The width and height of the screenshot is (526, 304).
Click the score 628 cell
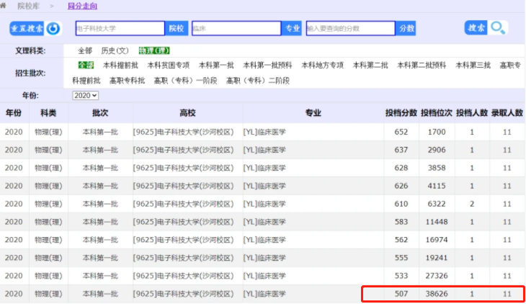[401, 168]
